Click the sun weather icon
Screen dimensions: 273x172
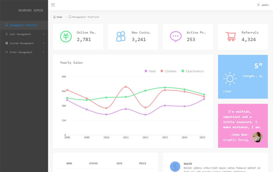pyautogui.click(x=230, y=79)
